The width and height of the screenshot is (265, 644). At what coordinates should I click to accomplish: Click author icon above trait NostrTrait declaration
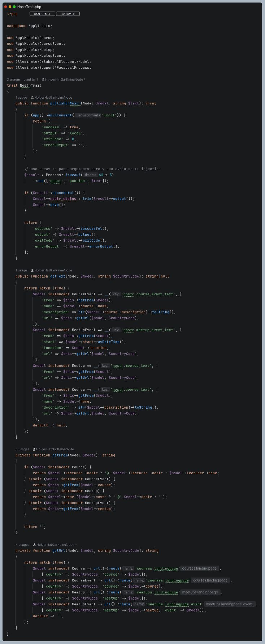pyautogui.click(x=43, y=80)
